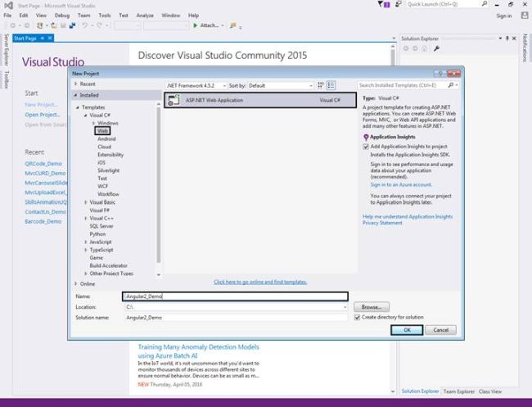532x407 pixels.
Task: Click the green Start arrow beside Attach
Action: (195, 25)
